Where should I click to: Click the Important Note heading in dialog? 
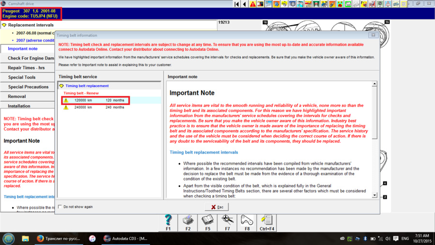pyautogui.click(x=192, y=92)
